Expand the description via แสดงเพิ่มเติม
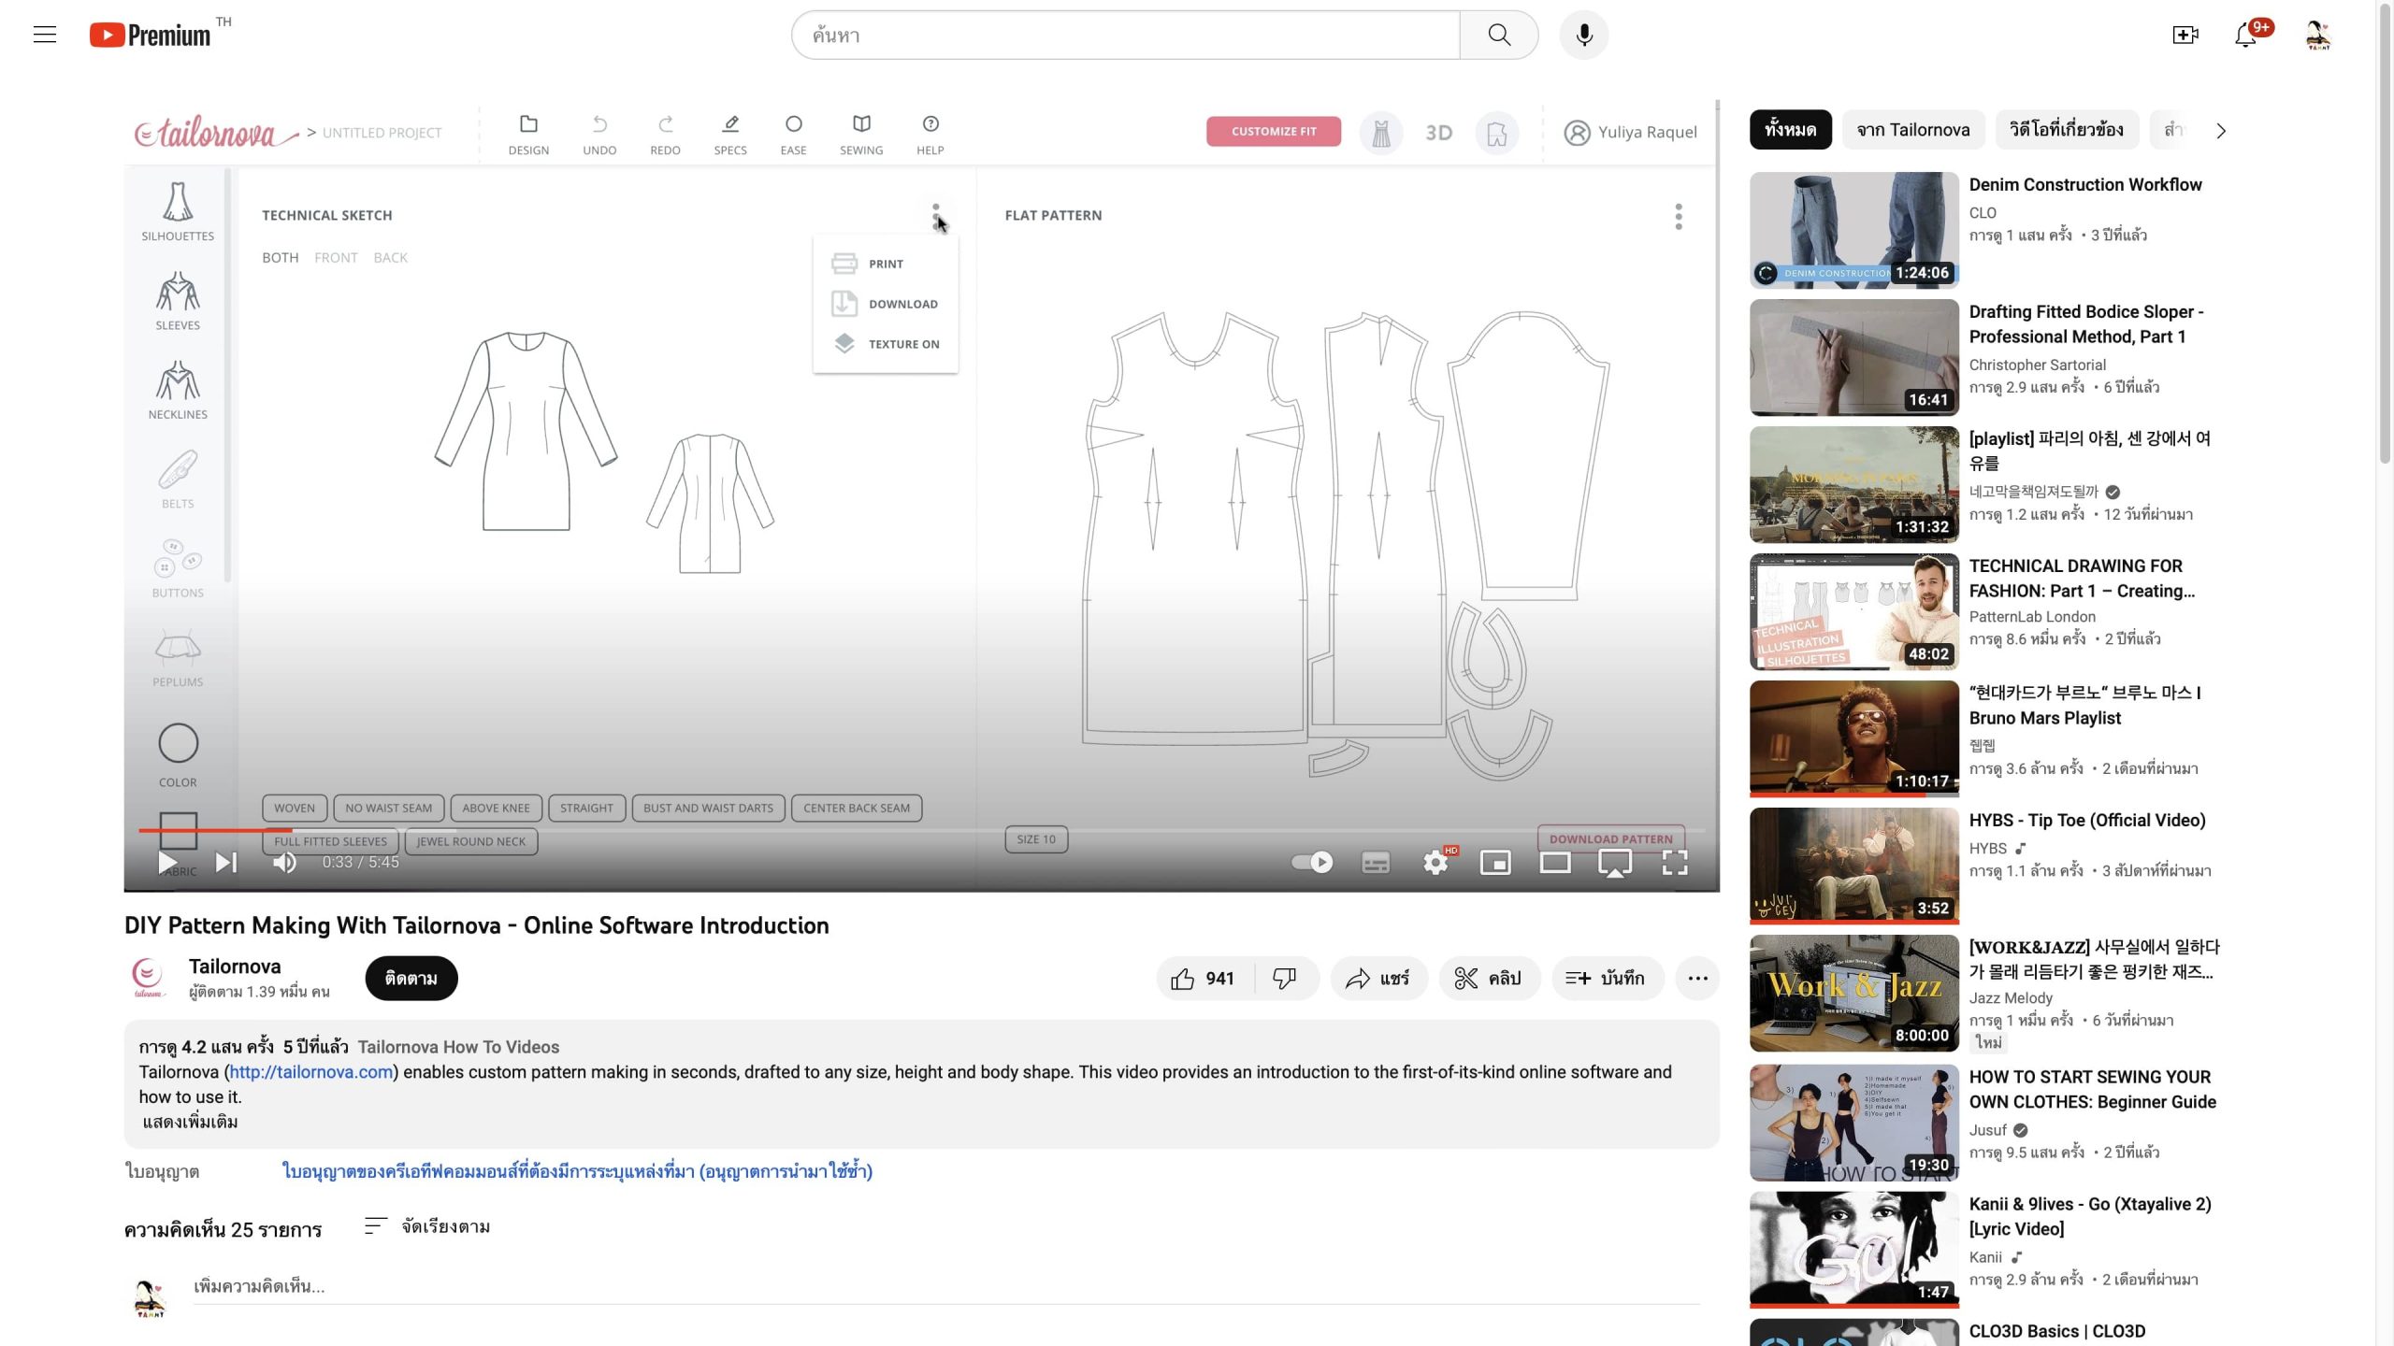Screen dimensions: 2394x1346 [x=190, y=1122]
